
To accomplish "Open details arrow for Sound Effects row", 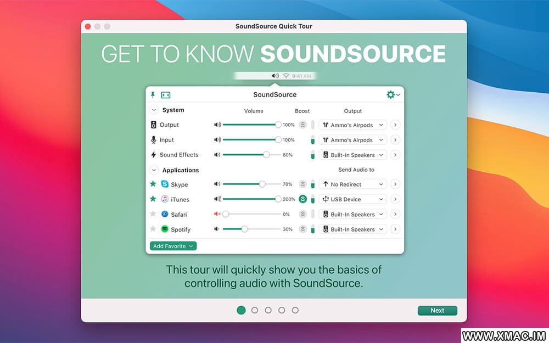I will click(x=395, y=155).
